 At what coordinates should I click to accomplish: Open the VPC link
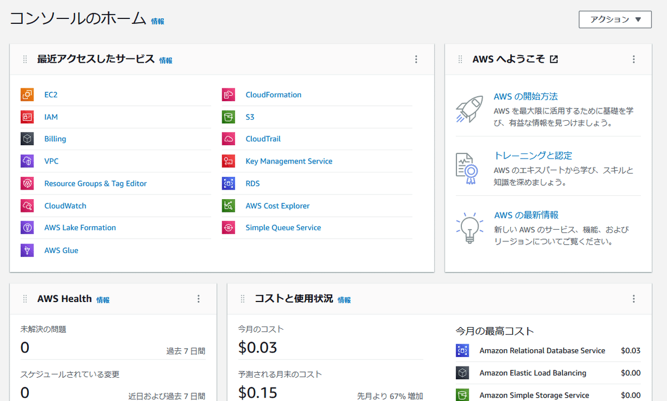pyautogui.click(x=51, y=161)
